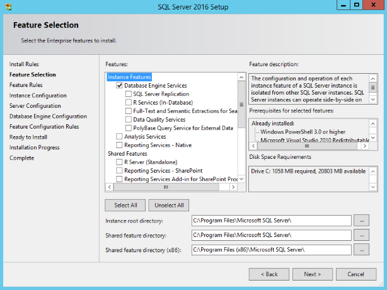Click Prerequisites box scroll right arrow
The height and width of the screenshot is (290, 387).
365,146
